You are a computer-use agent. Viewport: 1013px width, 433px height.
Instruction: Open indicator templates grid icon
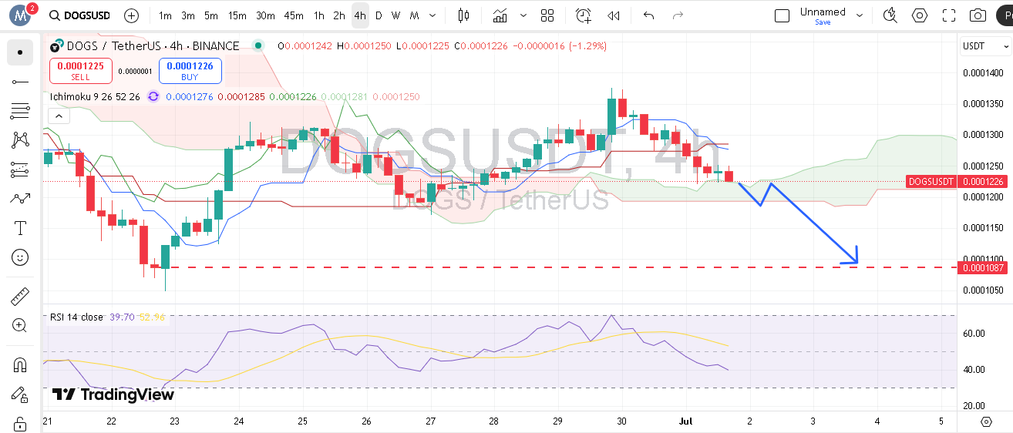click(x=547, y=15)
